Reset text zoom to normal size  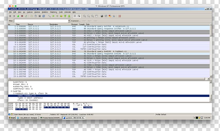click(92, 16)
